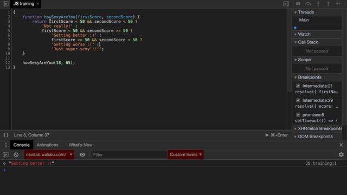The height and width of the screenshot is (195, 347).
Task: Toggle the navigator sidebar icon
Action: click(5, 4)
